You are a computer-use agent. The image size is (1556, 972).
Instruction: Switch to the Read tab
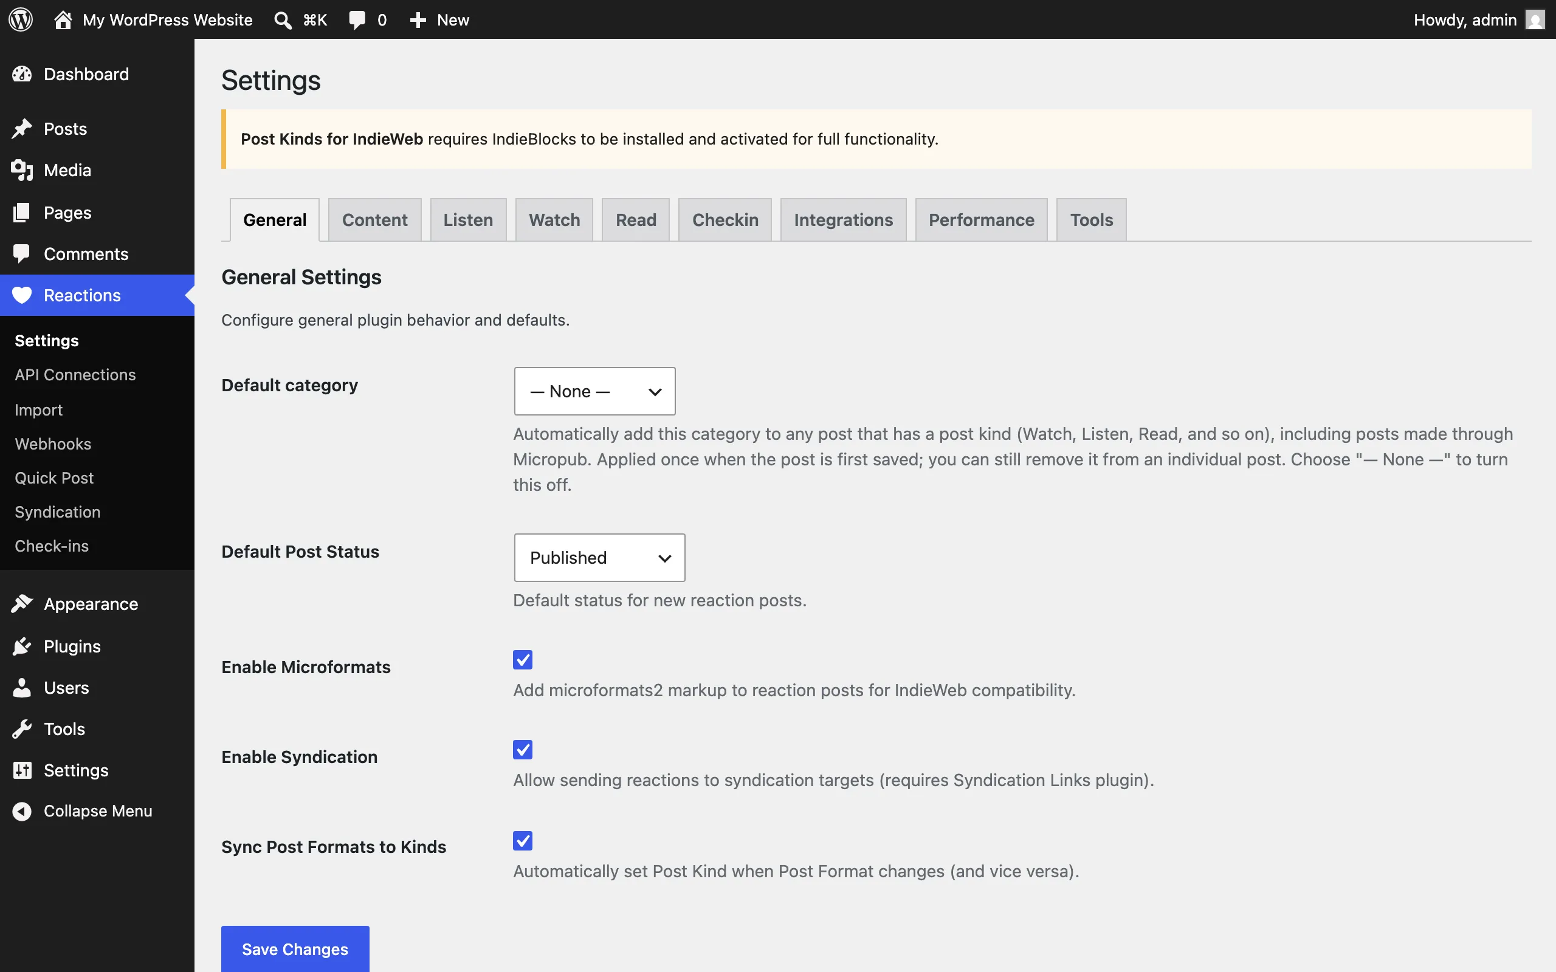636,220
